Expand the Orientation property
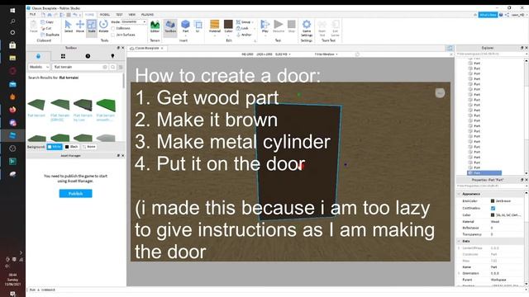The height and width of the screenshot is (297, 529). point(459,273)
